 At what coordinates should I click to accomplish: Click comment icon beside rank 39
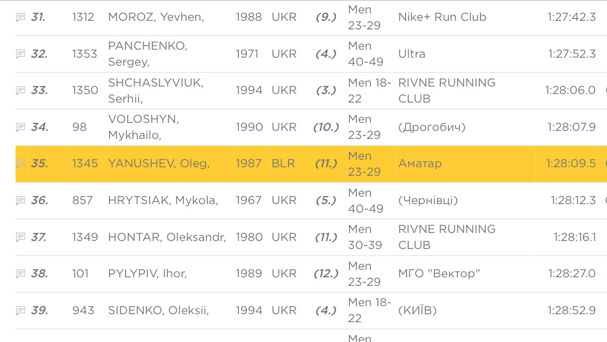click(x=20, y=310)
